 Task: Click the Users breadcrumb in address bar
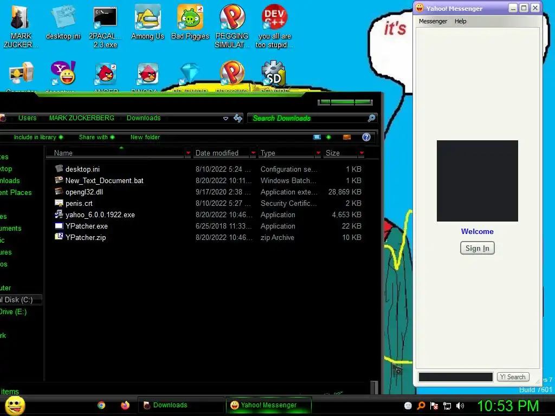[27, 118]
